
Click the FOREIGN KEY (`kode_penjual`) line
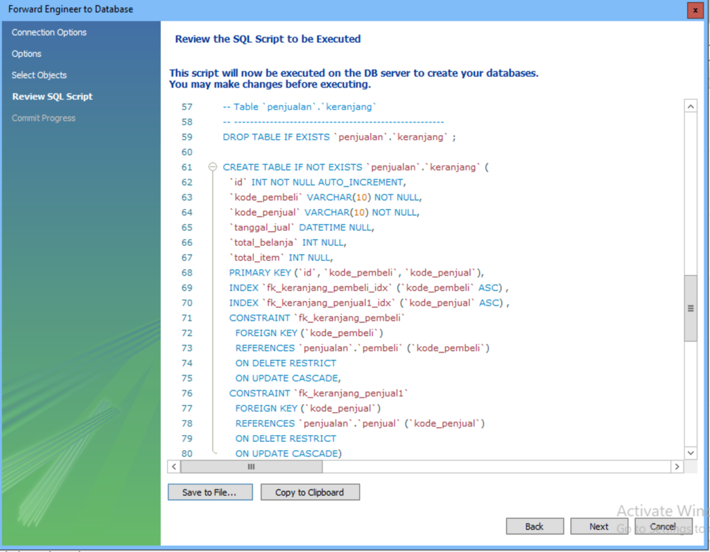click(x=308, y=409)
